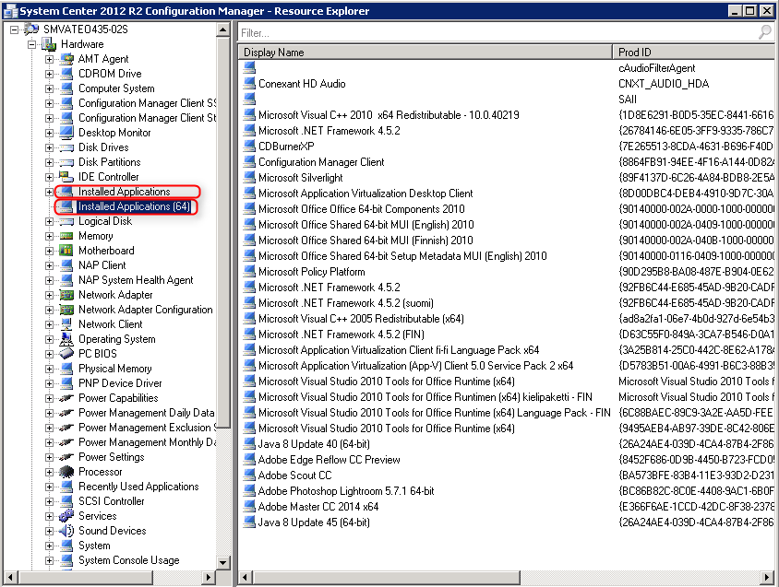Select Microsoft .NET Framework 4.5.2 (suomi) row

[x=346, y=302]
